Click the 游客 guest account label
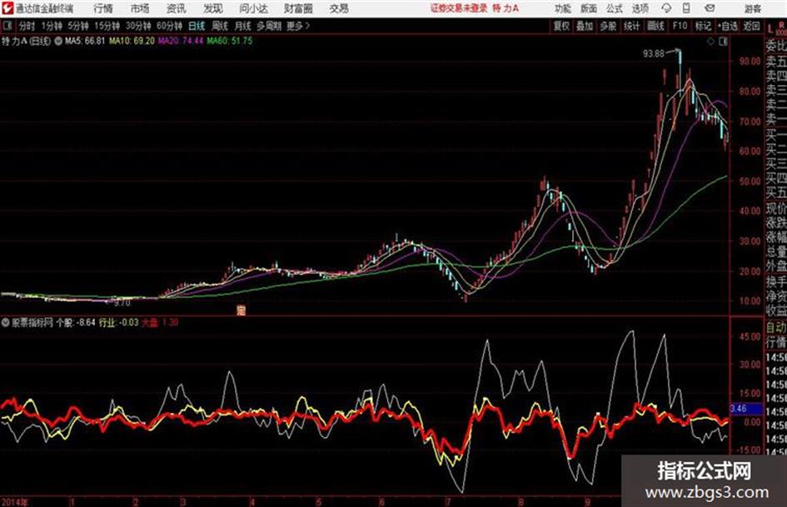Screen dimensions: 787x507 pos(752,8)
